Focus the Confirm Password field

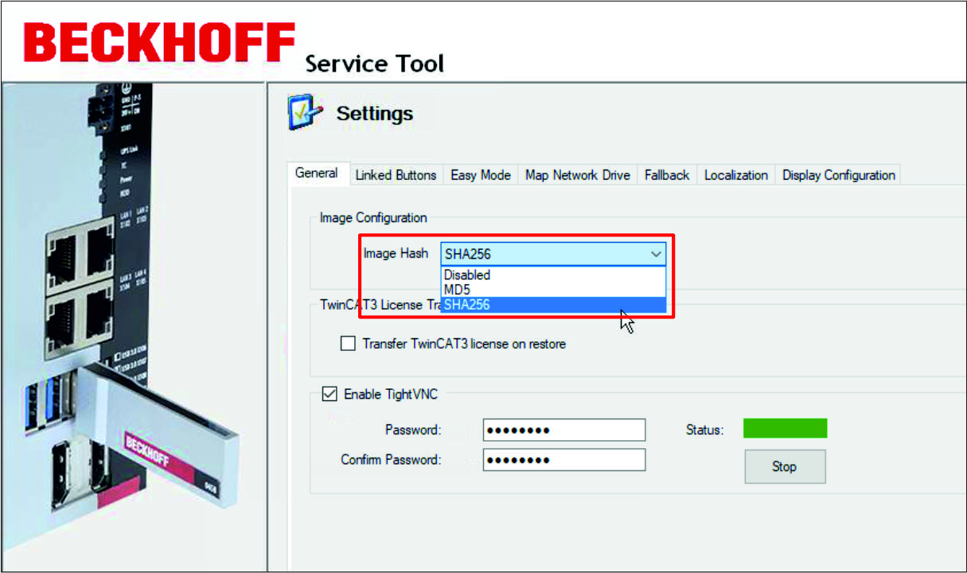(563, 460)
